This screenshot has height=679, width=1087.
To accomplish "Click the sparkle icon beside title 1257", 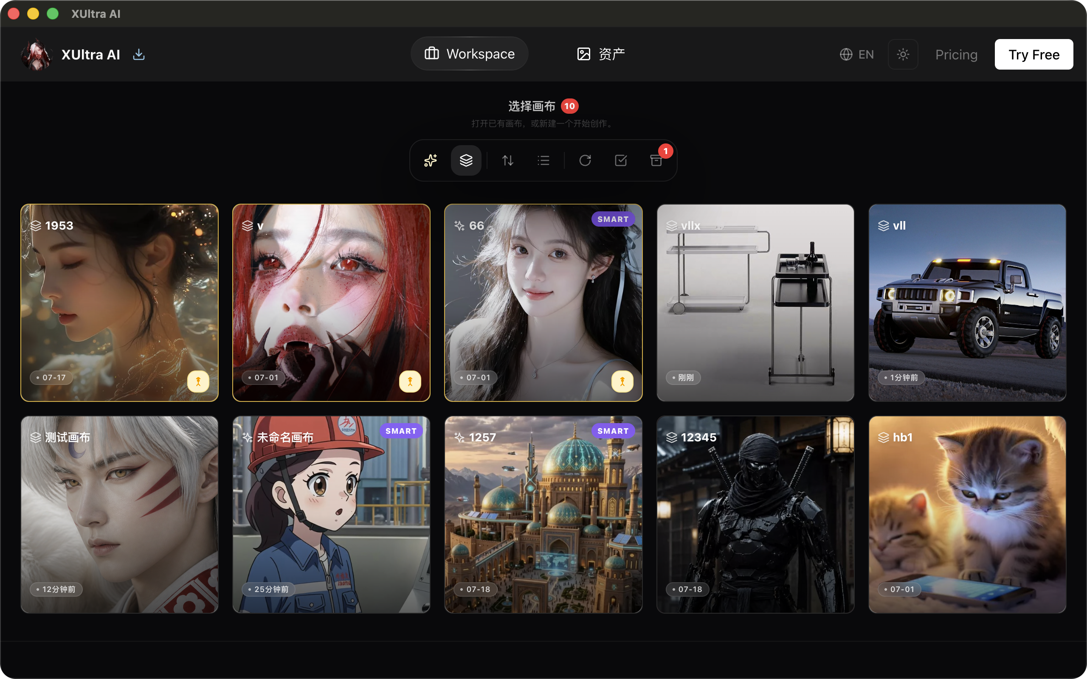I will coord(459,438).
